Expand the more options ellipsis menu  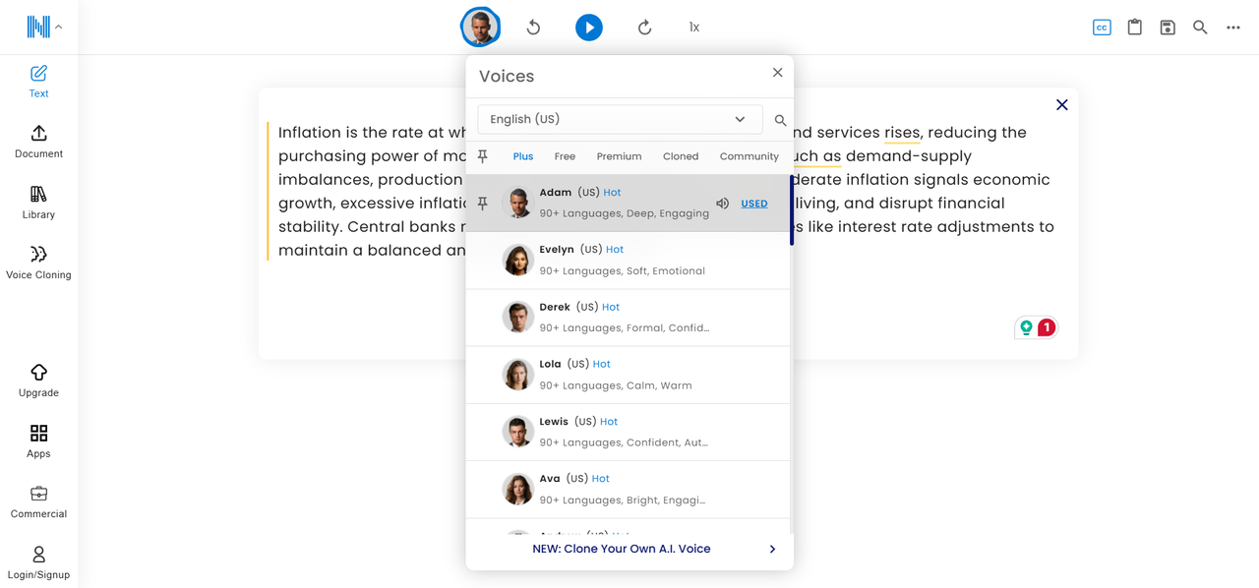click(1232, 27)
